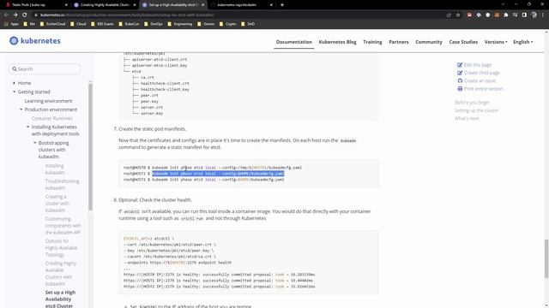Bookmark this page with star icon
This screenshot has height=308, width=549.
point(458,15)
